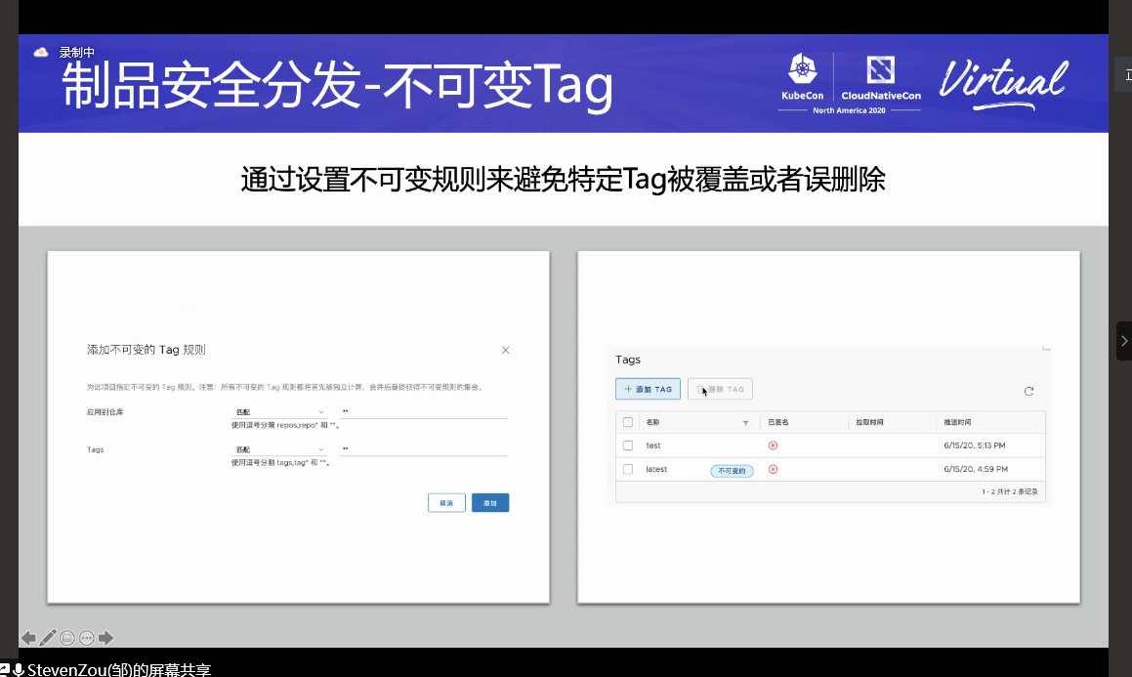
Task: Click the test tag name
Action: click(x=653, y=445)
